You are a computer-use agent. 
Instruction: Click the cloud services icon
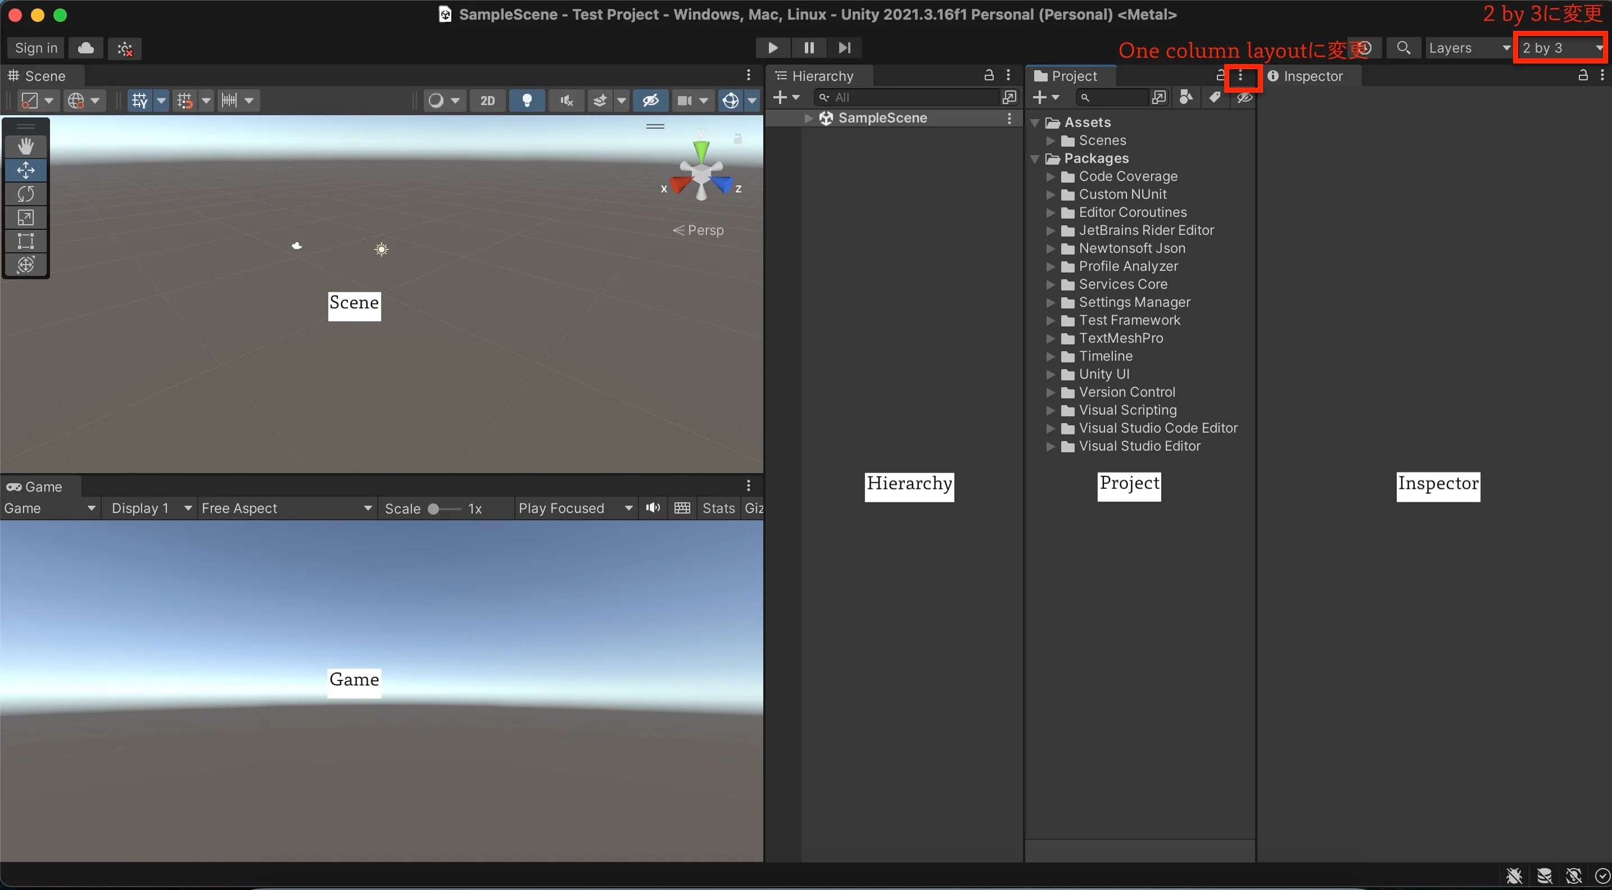click(87, 48)
